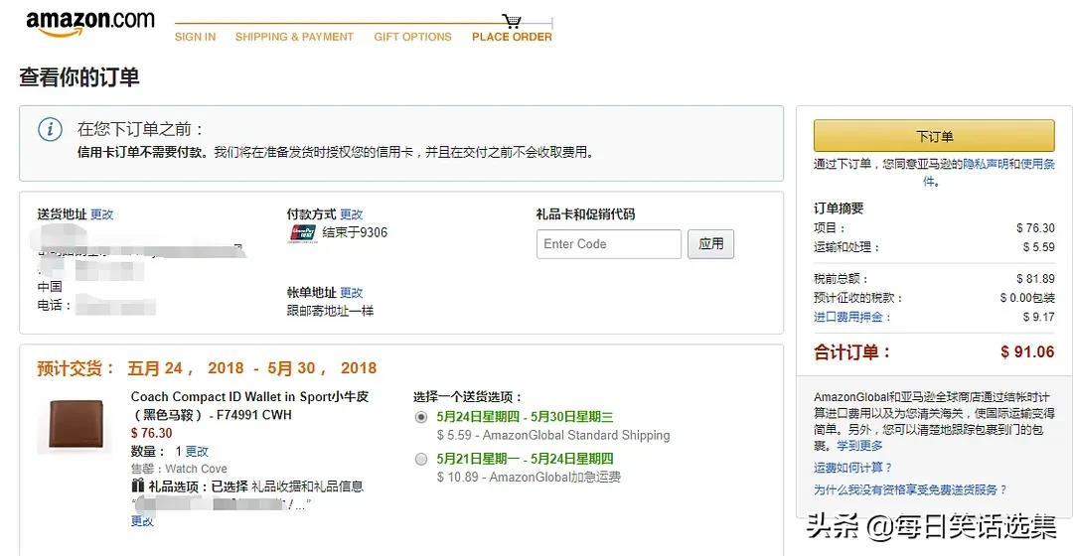Go to SHIPPING & PAYMENT step
The height and width of the screenshot is (556, 1073).
click(294, 37)
